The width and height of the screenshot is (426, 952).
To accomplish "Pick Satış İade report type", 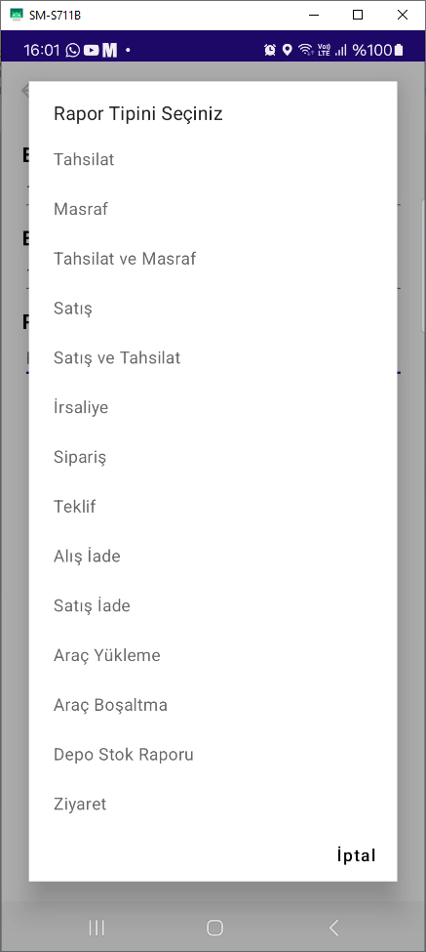I will pos(213,606).
